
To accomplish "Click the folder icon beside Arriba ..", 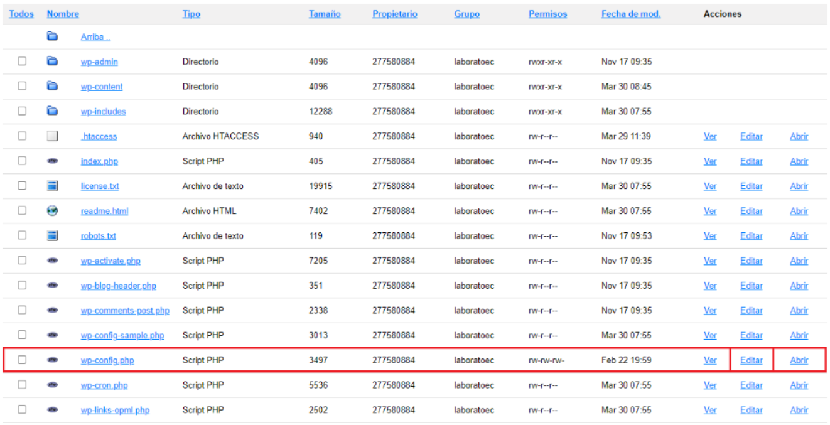I will (x=53, y=36).
